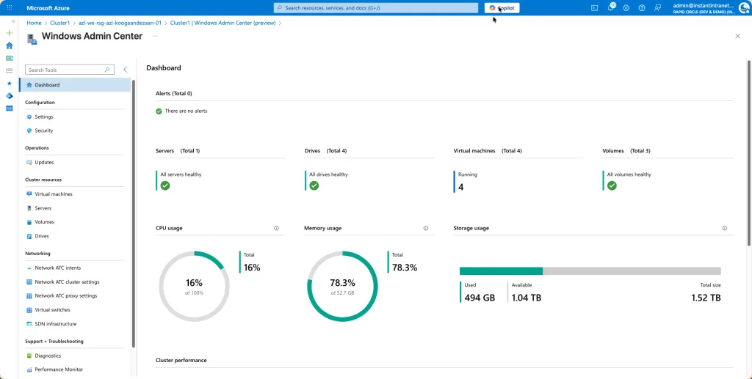
Task: Open Cloud Shell from the top bar
Action: click(x=594, y=7)
